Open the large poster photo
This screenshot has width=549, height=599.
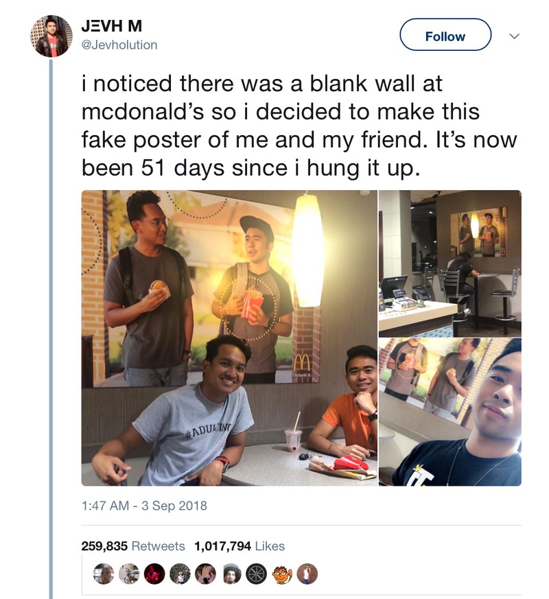(x=229, y=338)
